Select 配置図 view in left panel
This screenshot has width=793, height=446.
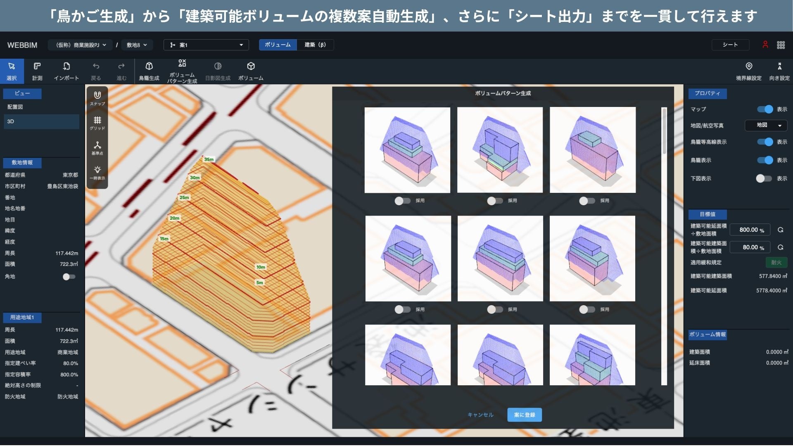pyautogui.click(x=15, y=107)
